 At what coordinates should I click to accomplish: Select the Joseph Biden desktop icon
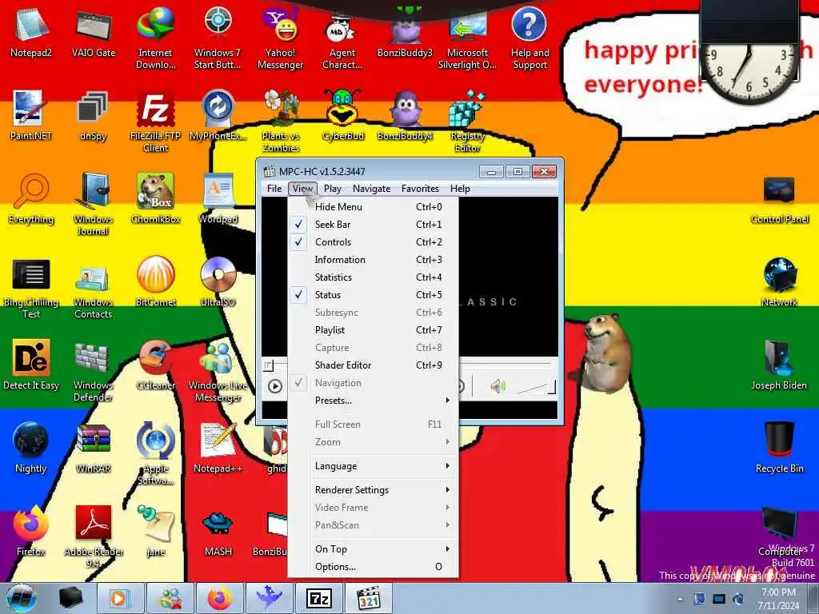[x=779, y=365]
